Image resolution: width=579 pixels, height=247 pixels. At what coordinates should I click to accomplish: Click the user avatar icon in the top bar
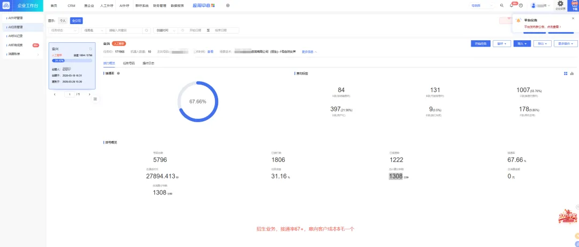pos(533,5)
